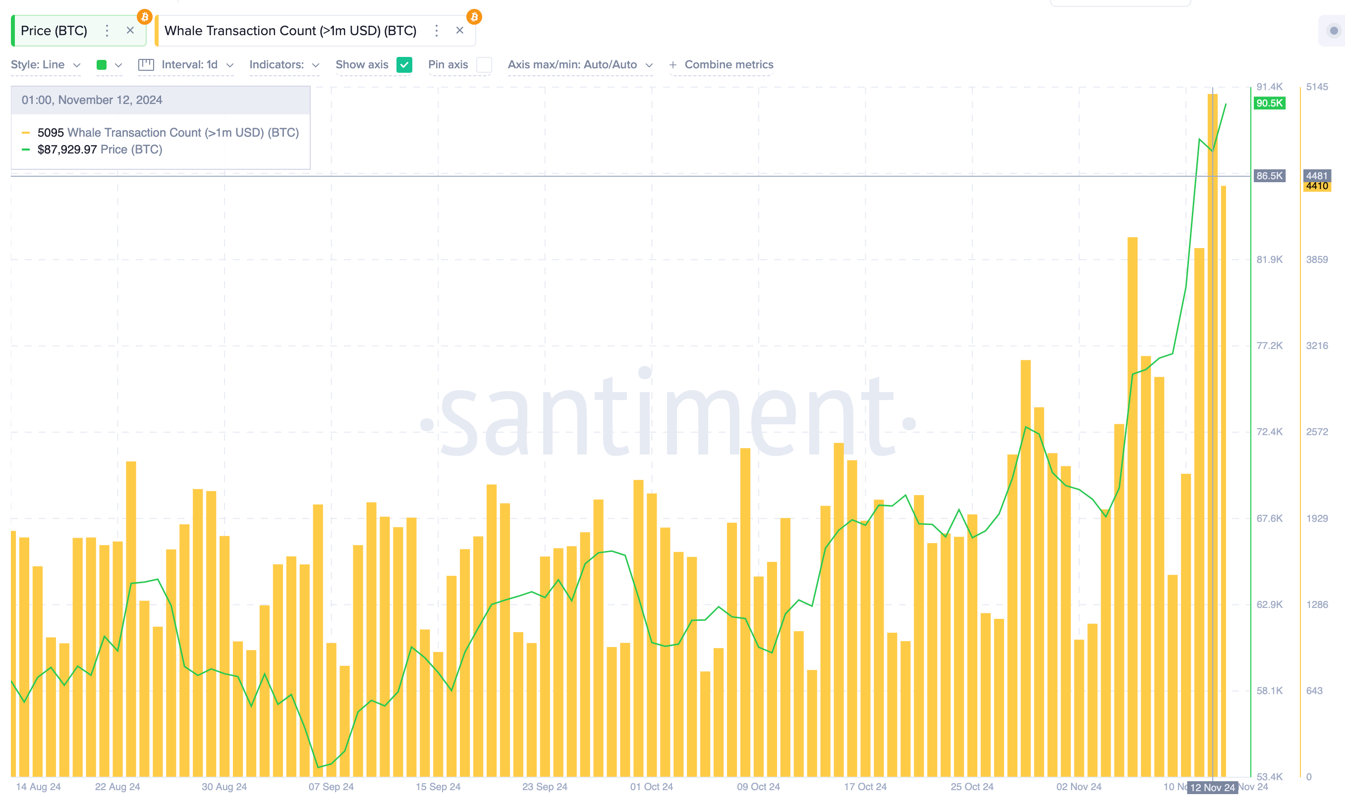Click the plus icon beside Combine metrics
The image size is (1345, 803).
coord(673,65)
